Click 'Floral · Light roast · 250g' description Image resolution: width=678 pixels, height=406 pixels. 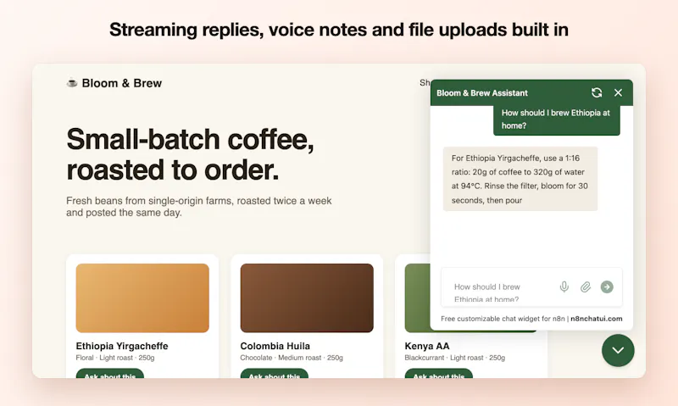click(x=115, y=358)
